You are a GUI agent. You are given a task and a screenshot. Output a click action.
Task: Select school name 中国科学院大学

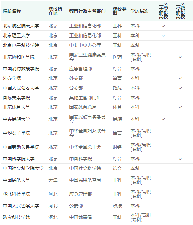[x=19, y=158]
